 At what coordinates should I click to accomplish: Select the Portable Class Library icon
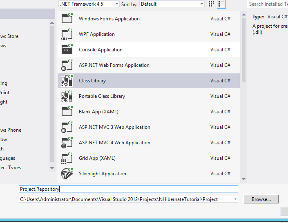67,96
